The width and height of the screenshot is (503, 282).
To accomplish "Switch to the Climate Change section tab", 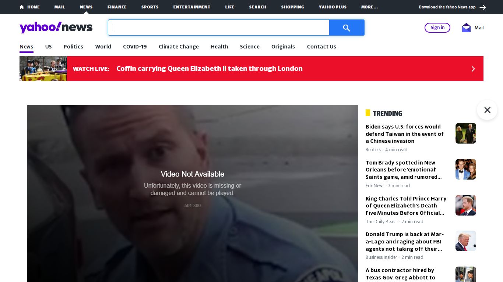I will click(179, 47).
